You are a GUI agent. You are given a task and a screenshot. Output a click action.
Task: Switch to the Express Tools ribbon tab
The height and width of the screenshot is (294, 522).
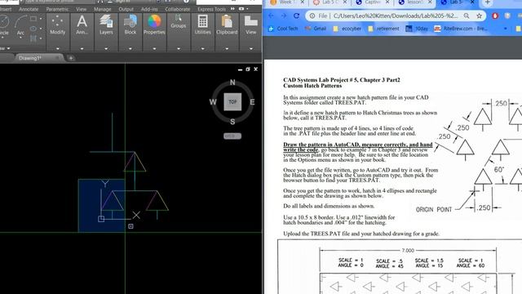click(211, 9)
